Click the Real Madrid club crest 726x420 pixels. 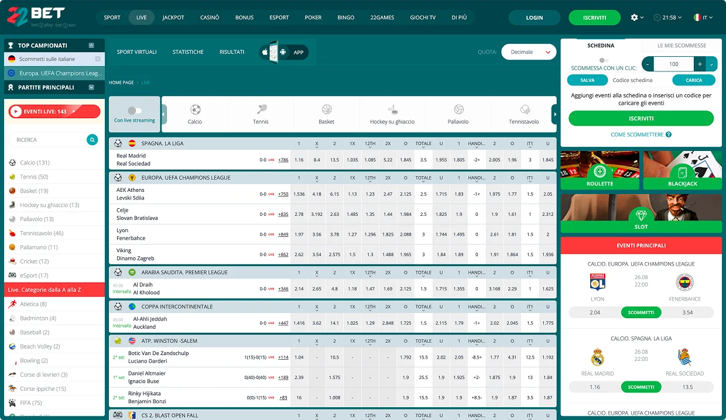click(x=597, y=357)
